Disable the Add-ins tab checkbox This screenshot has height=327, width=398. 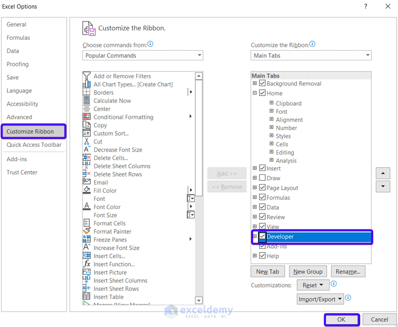coord(262,246)
